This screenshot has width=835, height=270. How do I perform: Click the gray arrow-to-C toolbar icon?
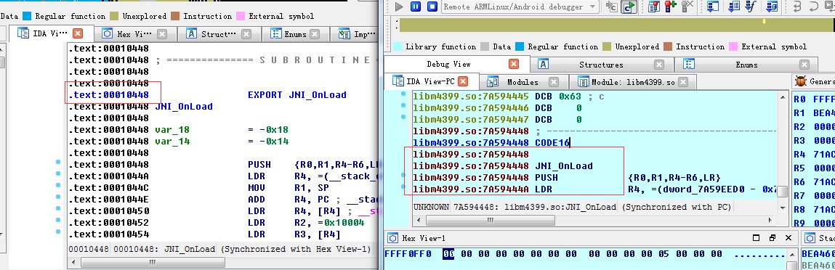click(613, 7)
